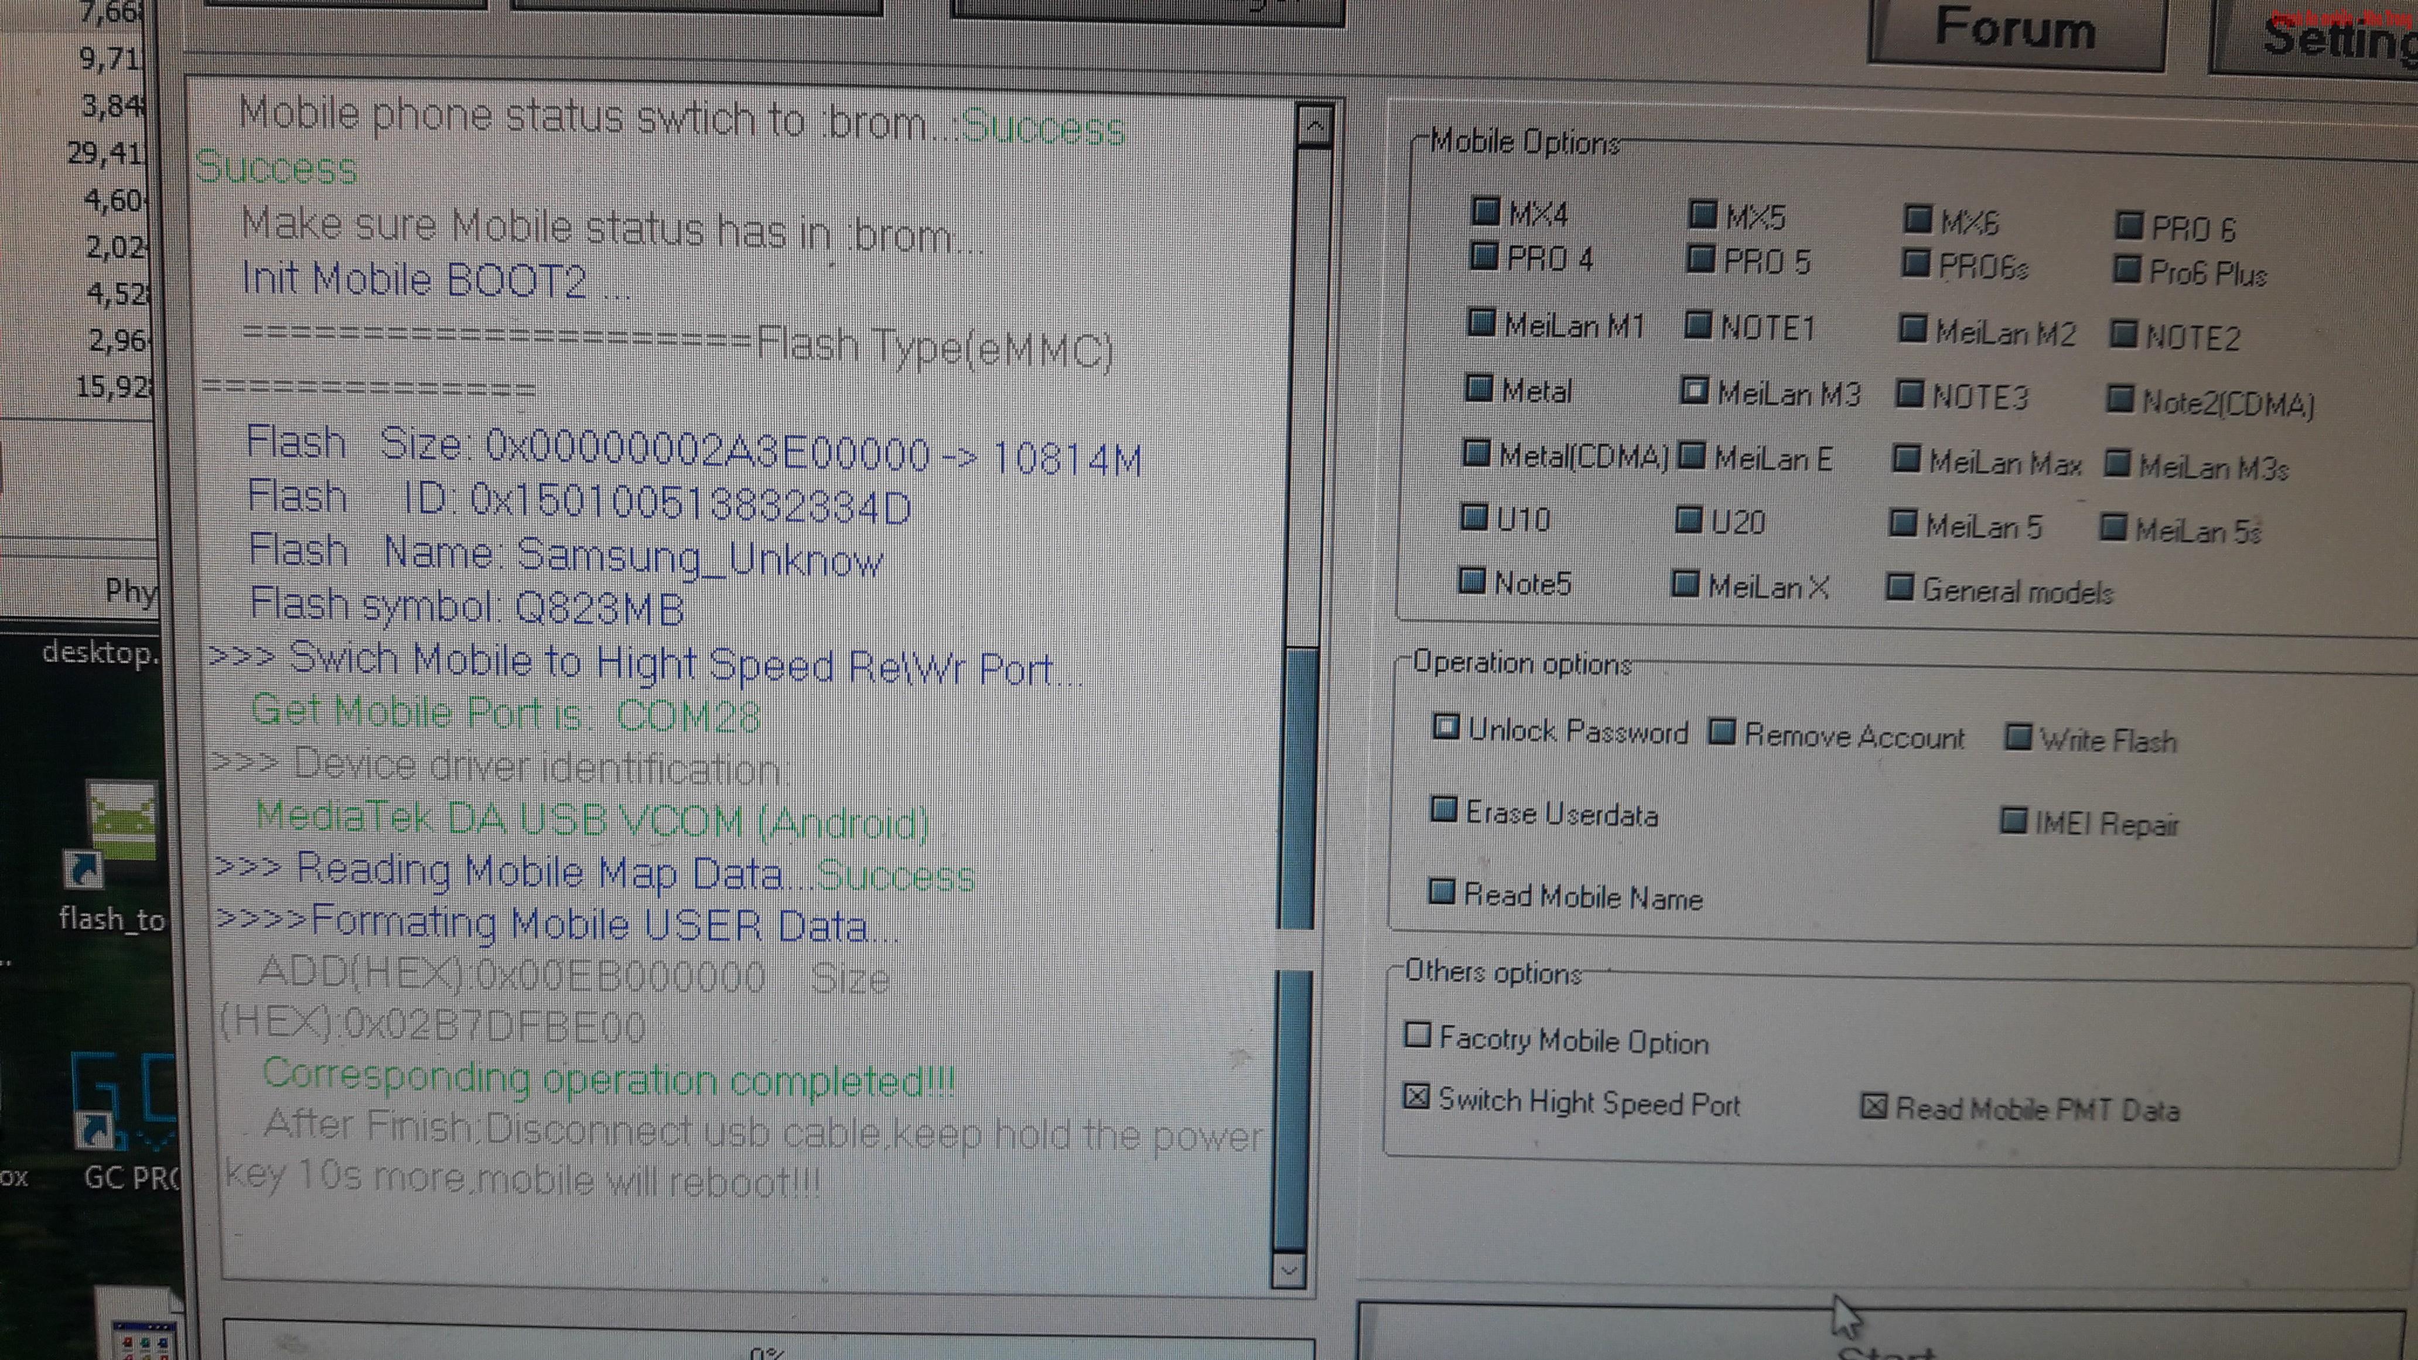Click the 'Flash symbol: Q823MB' log line

coord(466,606)
